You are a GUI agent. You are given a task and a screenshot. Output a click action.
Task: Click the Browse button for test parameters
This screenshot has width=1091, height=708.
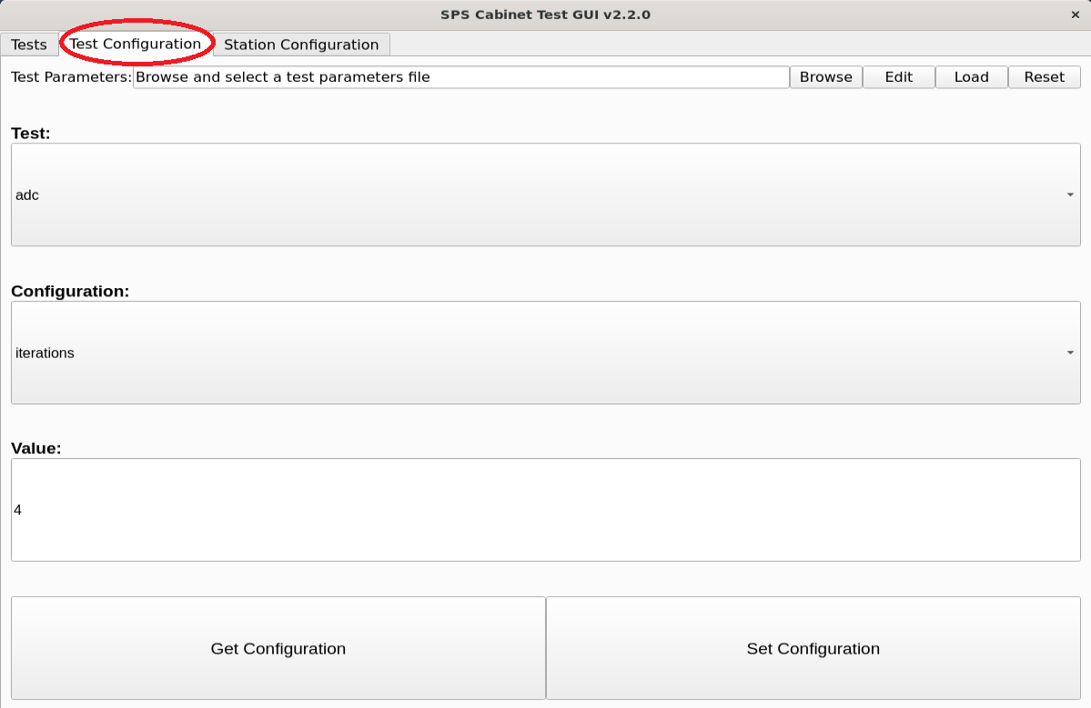tap(824, 76)
